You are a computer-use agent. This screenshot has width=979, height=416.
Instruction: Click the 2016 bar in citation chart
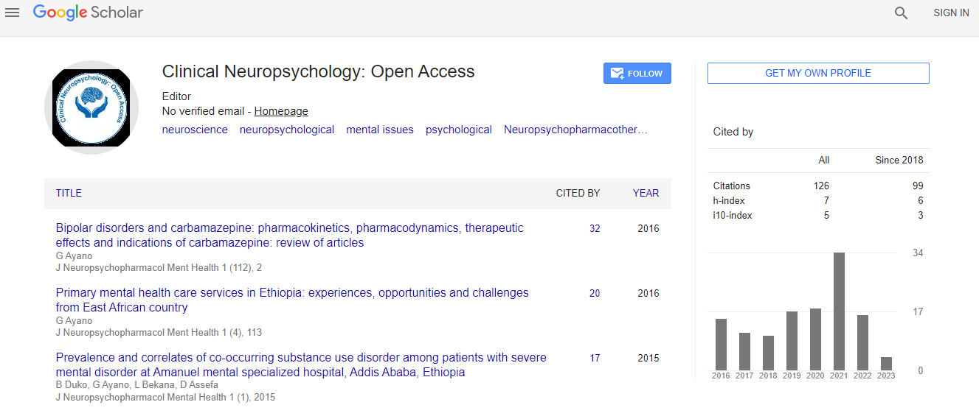[x=721, y=345]
